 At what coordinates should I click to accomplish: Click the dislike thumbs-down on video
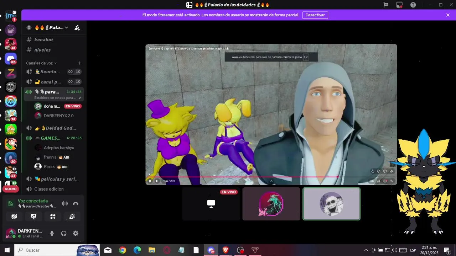click(x=378, y=171)
